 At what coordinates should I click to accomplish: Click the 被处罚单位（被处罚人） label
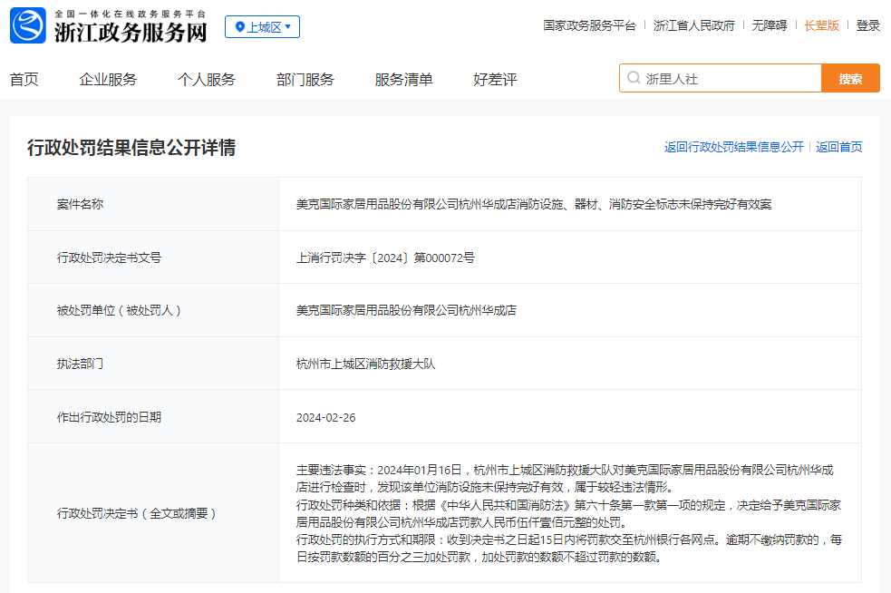point(120,310)
